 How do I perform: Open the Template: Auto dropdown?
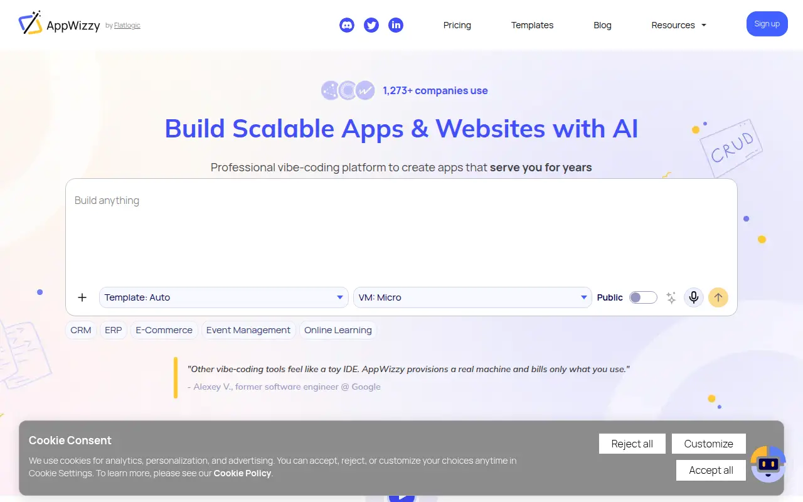click(x=224, y=297)
